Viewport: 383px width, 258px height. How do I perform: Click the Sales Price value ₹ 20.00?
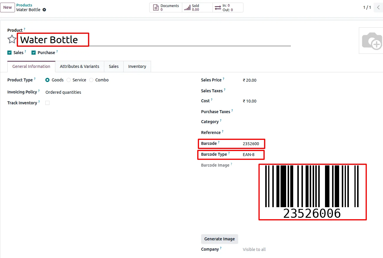tap(250, 80)
